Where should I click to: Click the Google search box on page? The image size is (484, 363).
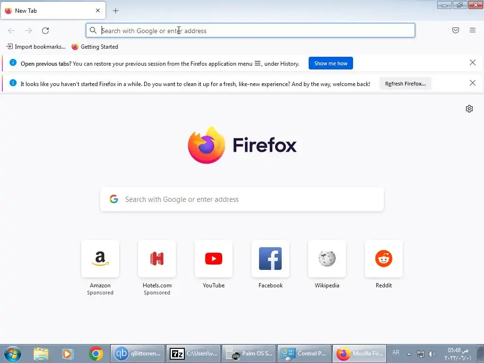pos(242,199)
